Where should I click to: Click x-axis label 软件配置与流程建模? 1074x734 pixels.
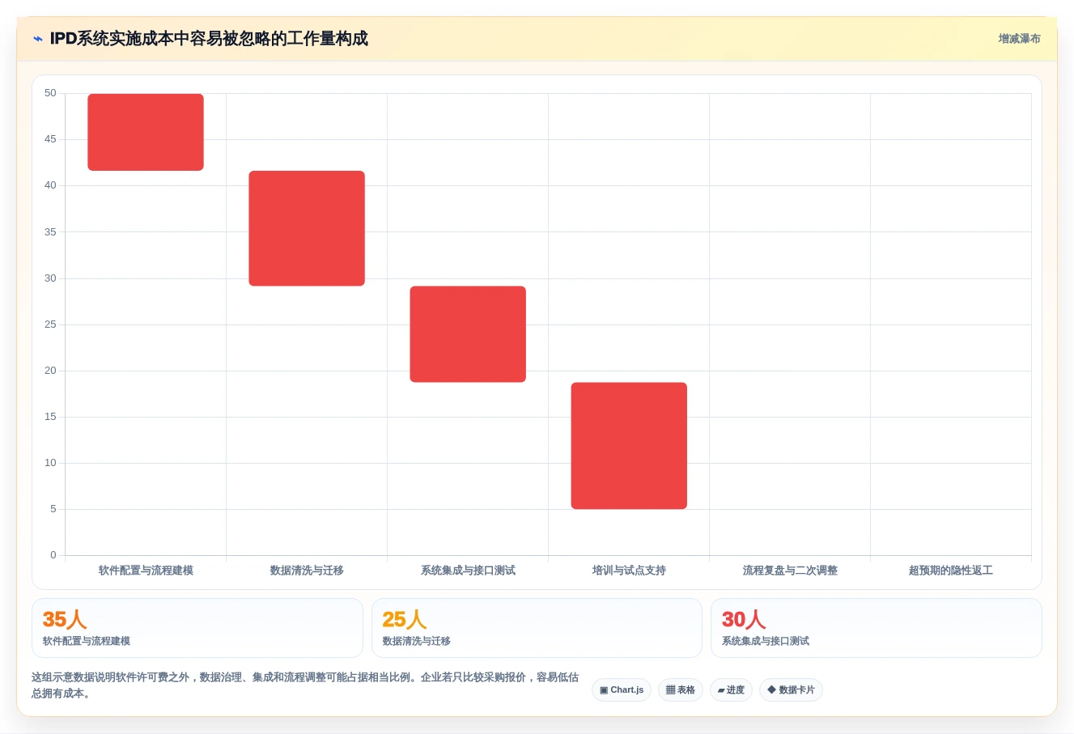pos(146,571)
